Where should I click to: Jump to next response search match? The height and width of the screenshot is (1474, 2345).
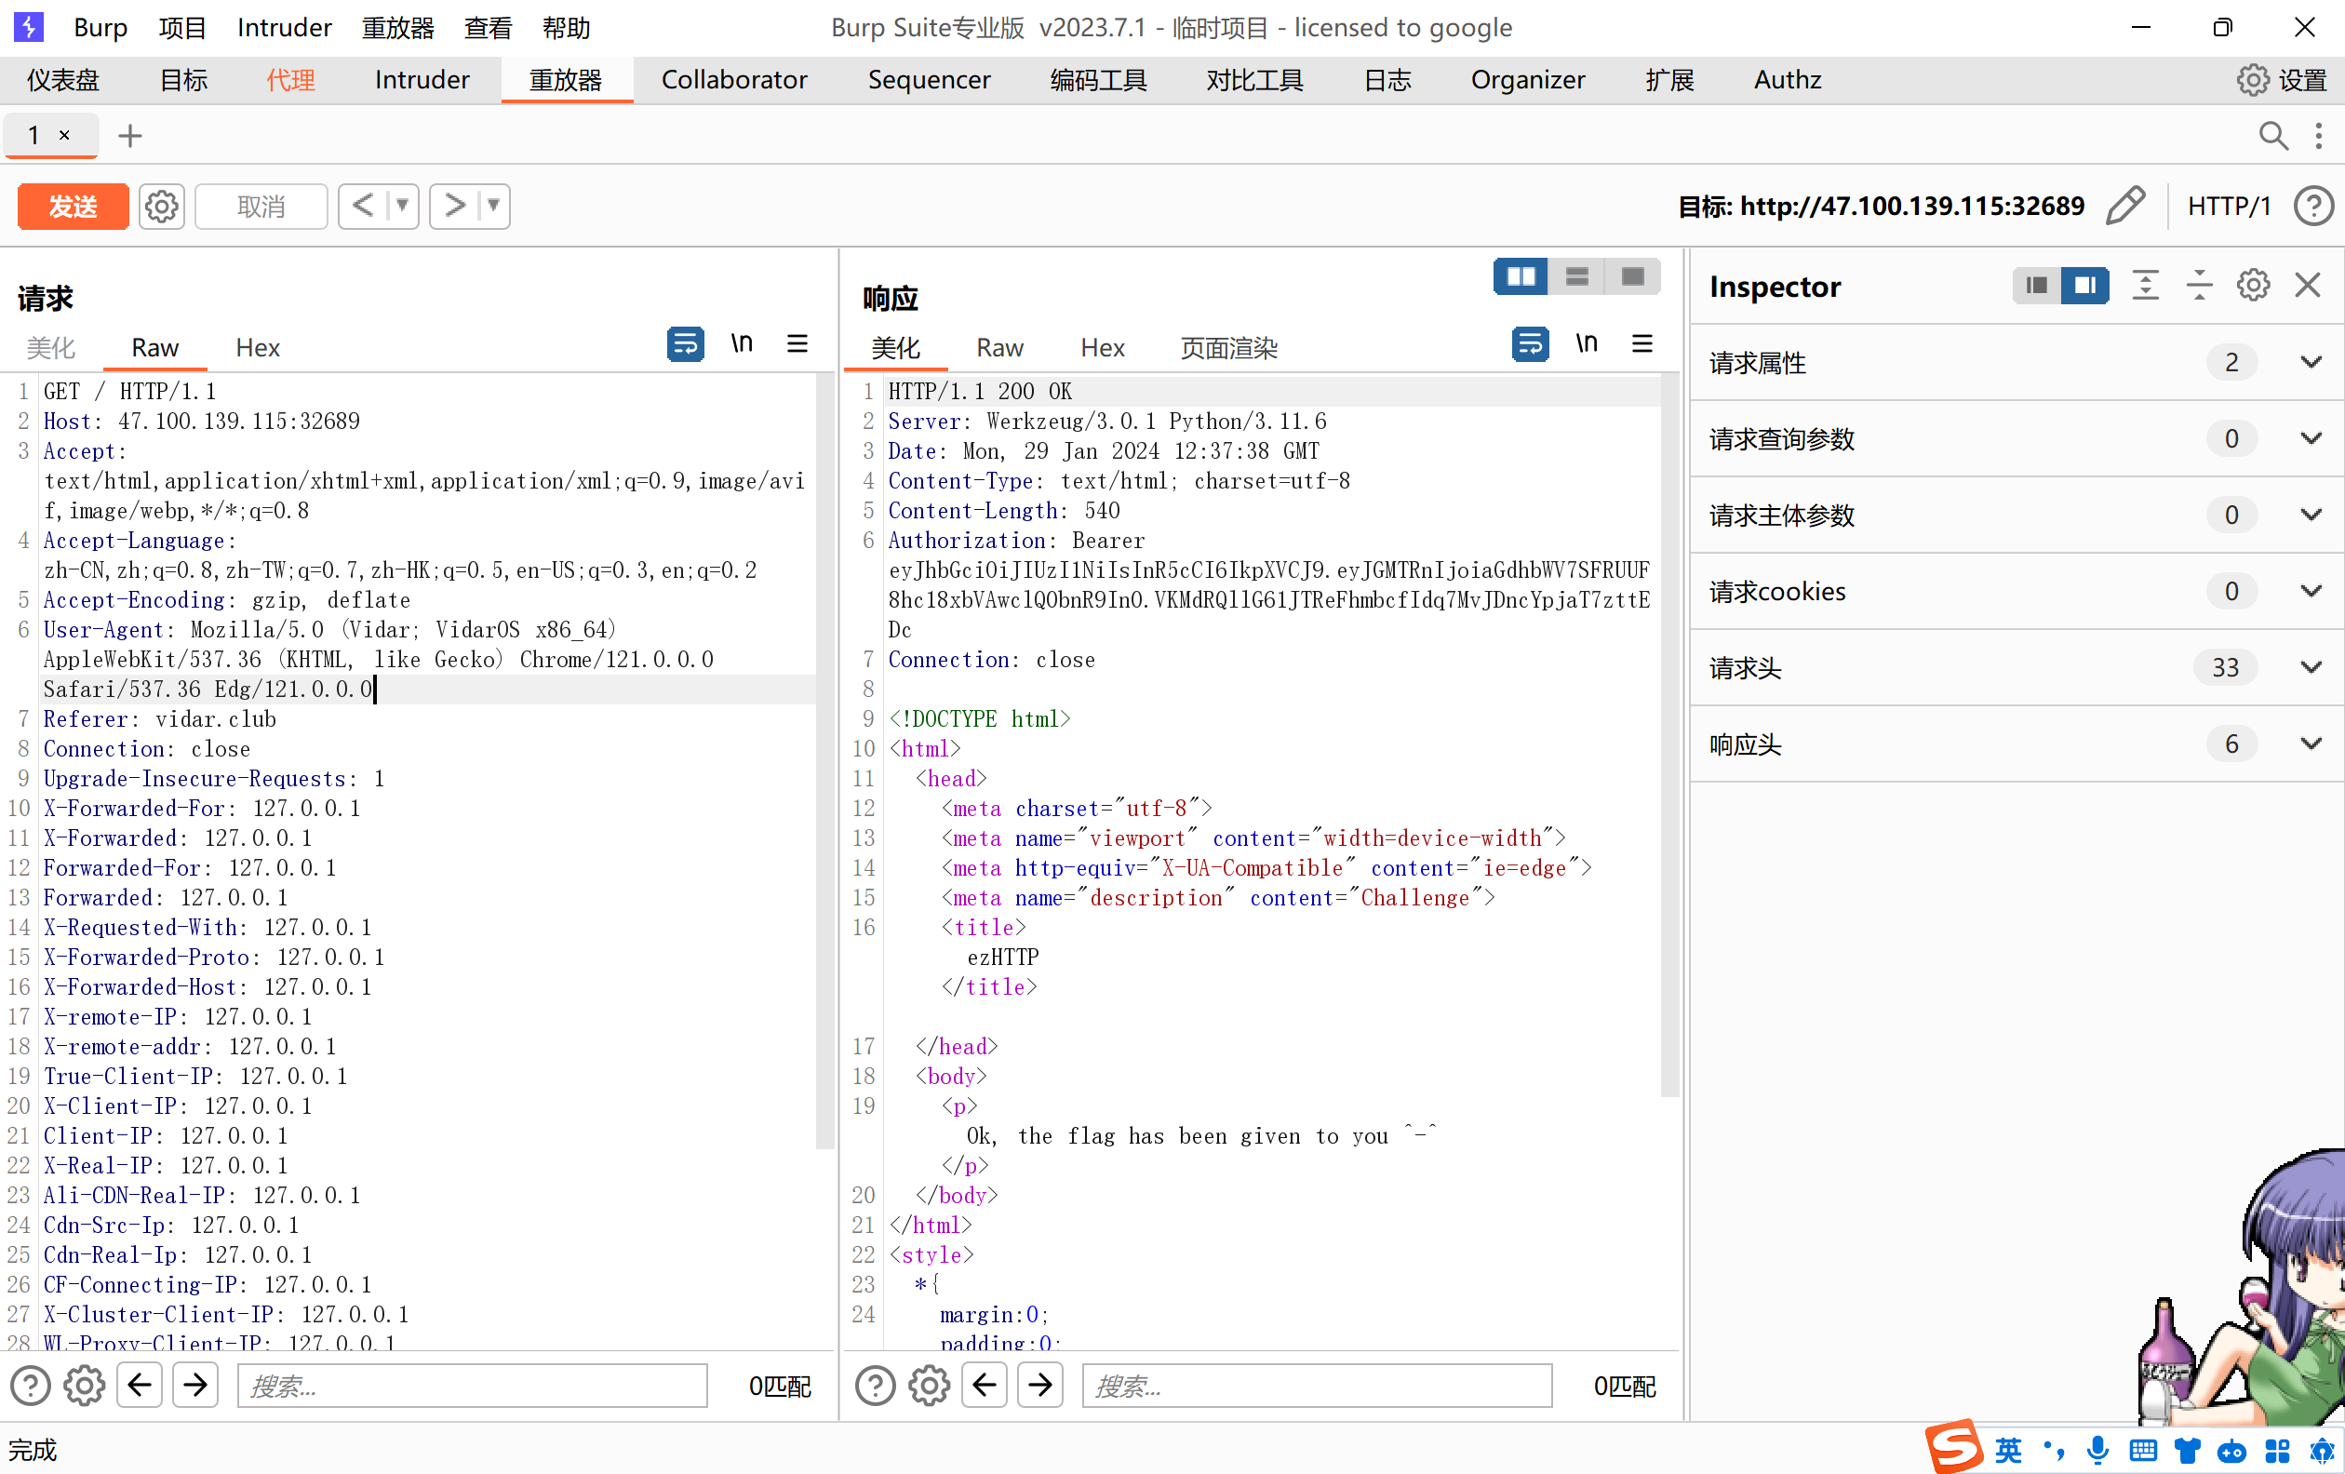(x=1040, y=1386)
